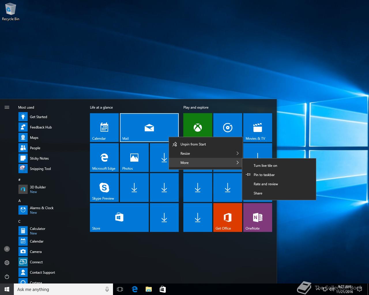This screenshot has width=369, height=295.
Task: Open the Skype Preview tile
Action: tap(104, 188)
